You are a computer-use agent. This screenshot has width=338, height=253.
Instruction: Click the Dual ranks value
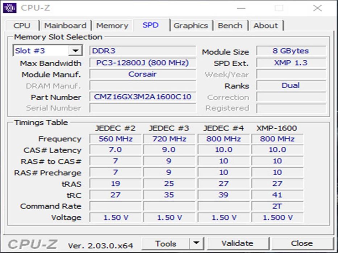[x=291, y=85]
